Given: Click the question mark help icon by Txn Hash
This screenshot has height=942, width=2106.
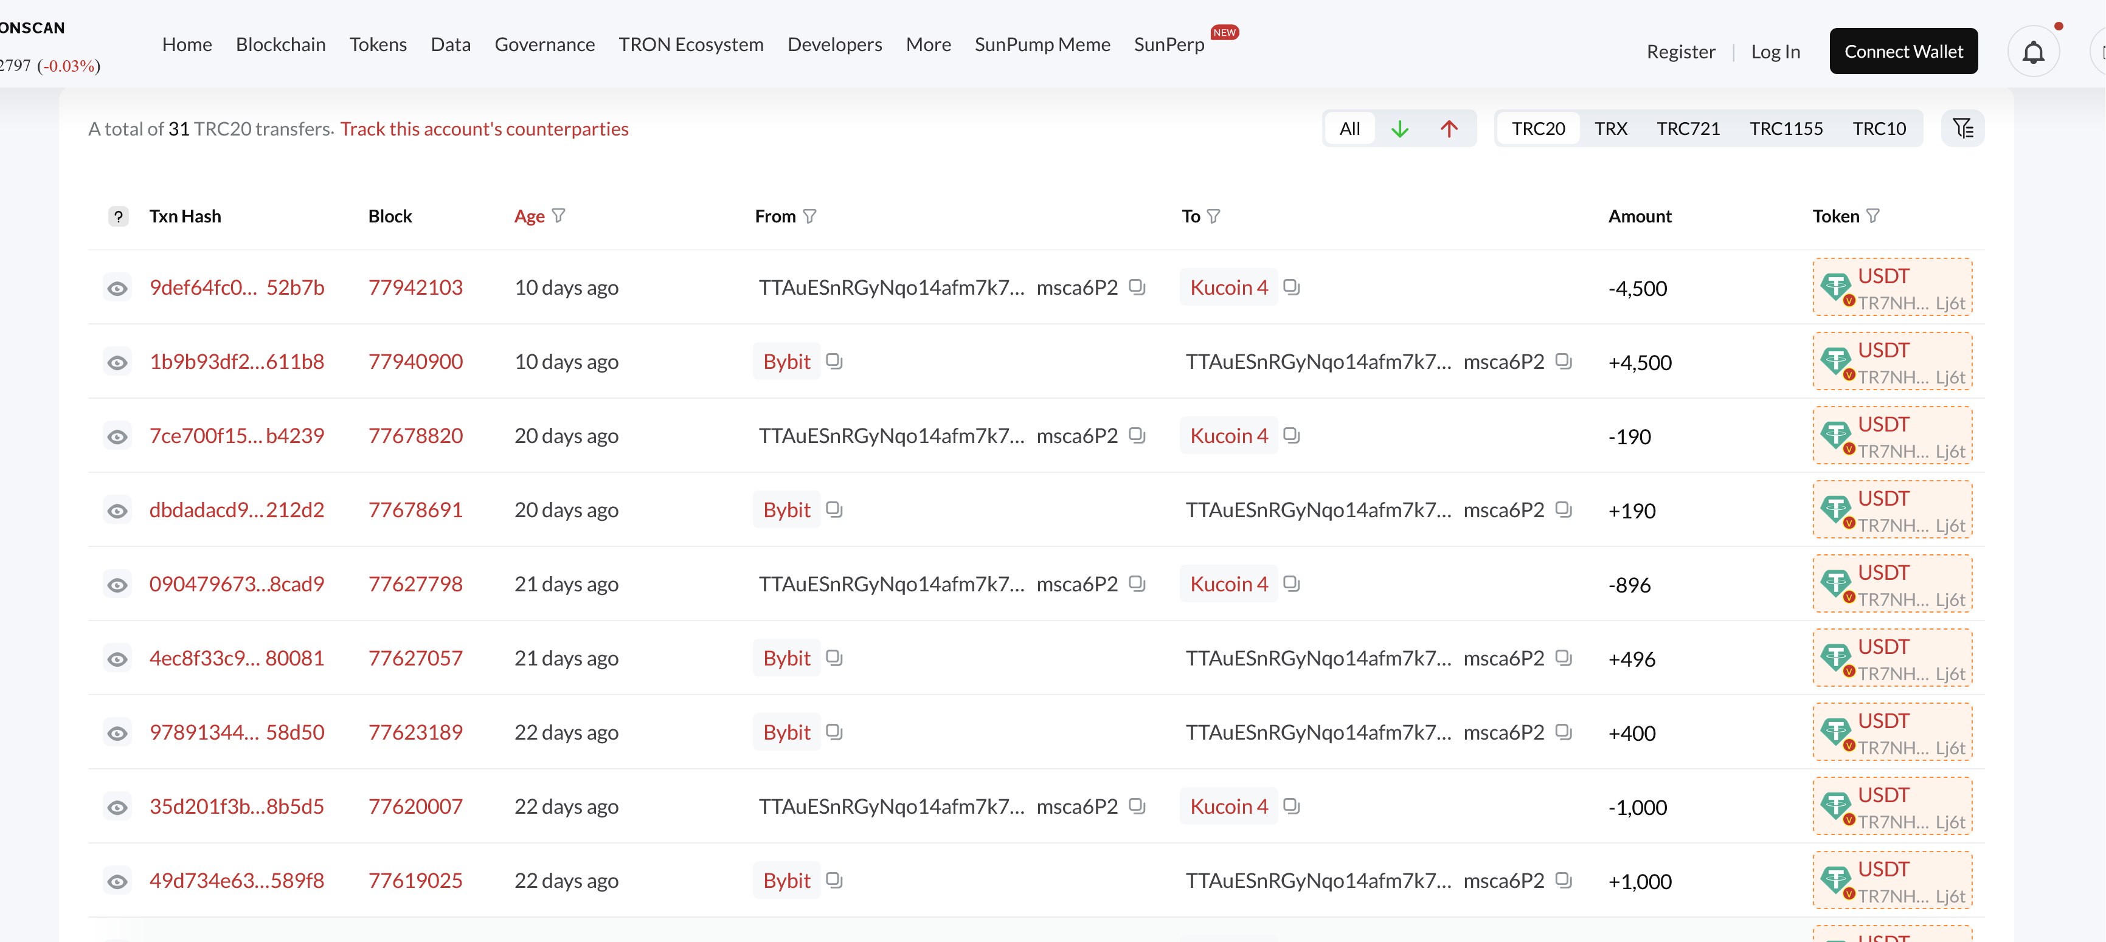Looking at the screenshot, I should 119,216.
